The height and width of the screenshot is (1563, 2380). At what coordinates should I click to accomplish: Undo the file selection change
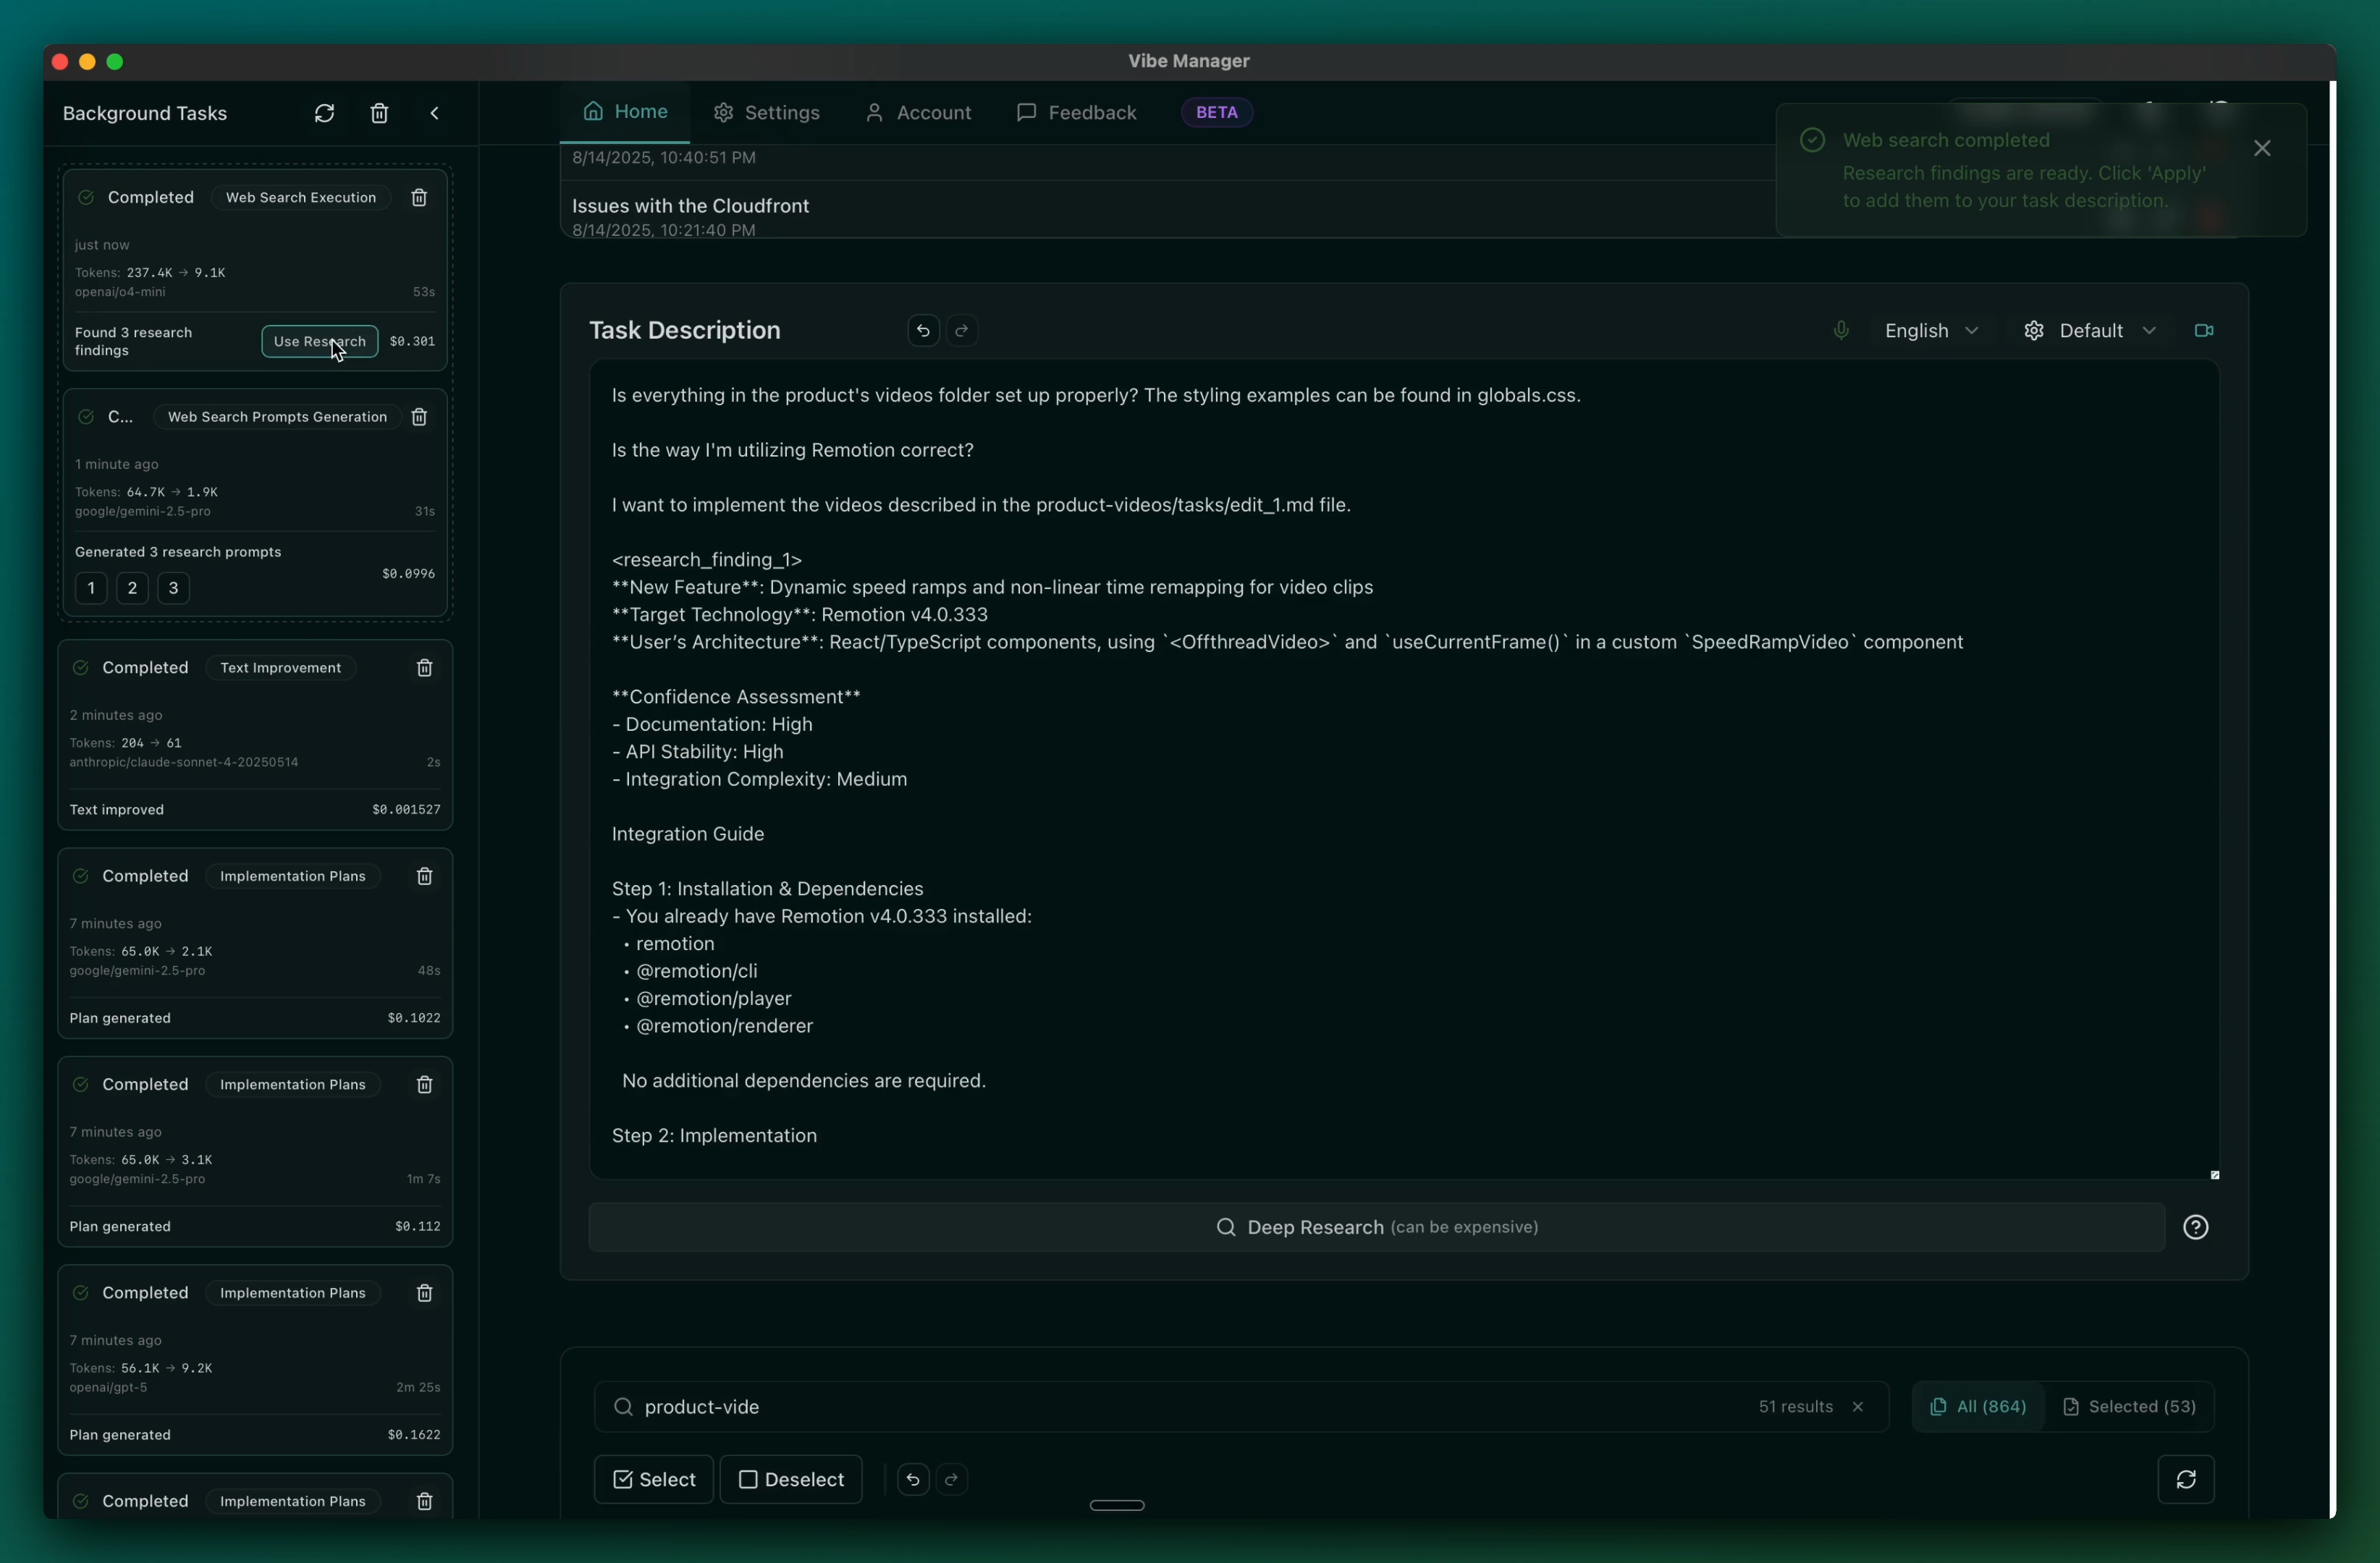tap(912, 1479)
